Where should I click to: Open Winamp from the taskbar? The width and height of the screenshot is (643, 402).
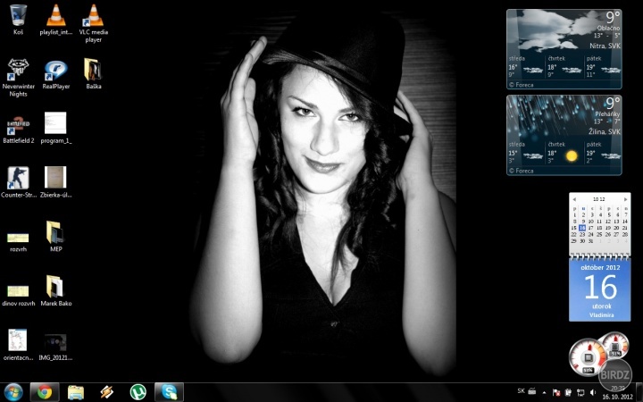[106, 392]
